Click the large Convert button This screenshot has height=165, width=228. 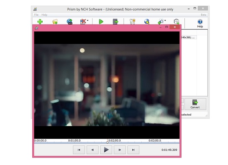(x=195, y=104)
